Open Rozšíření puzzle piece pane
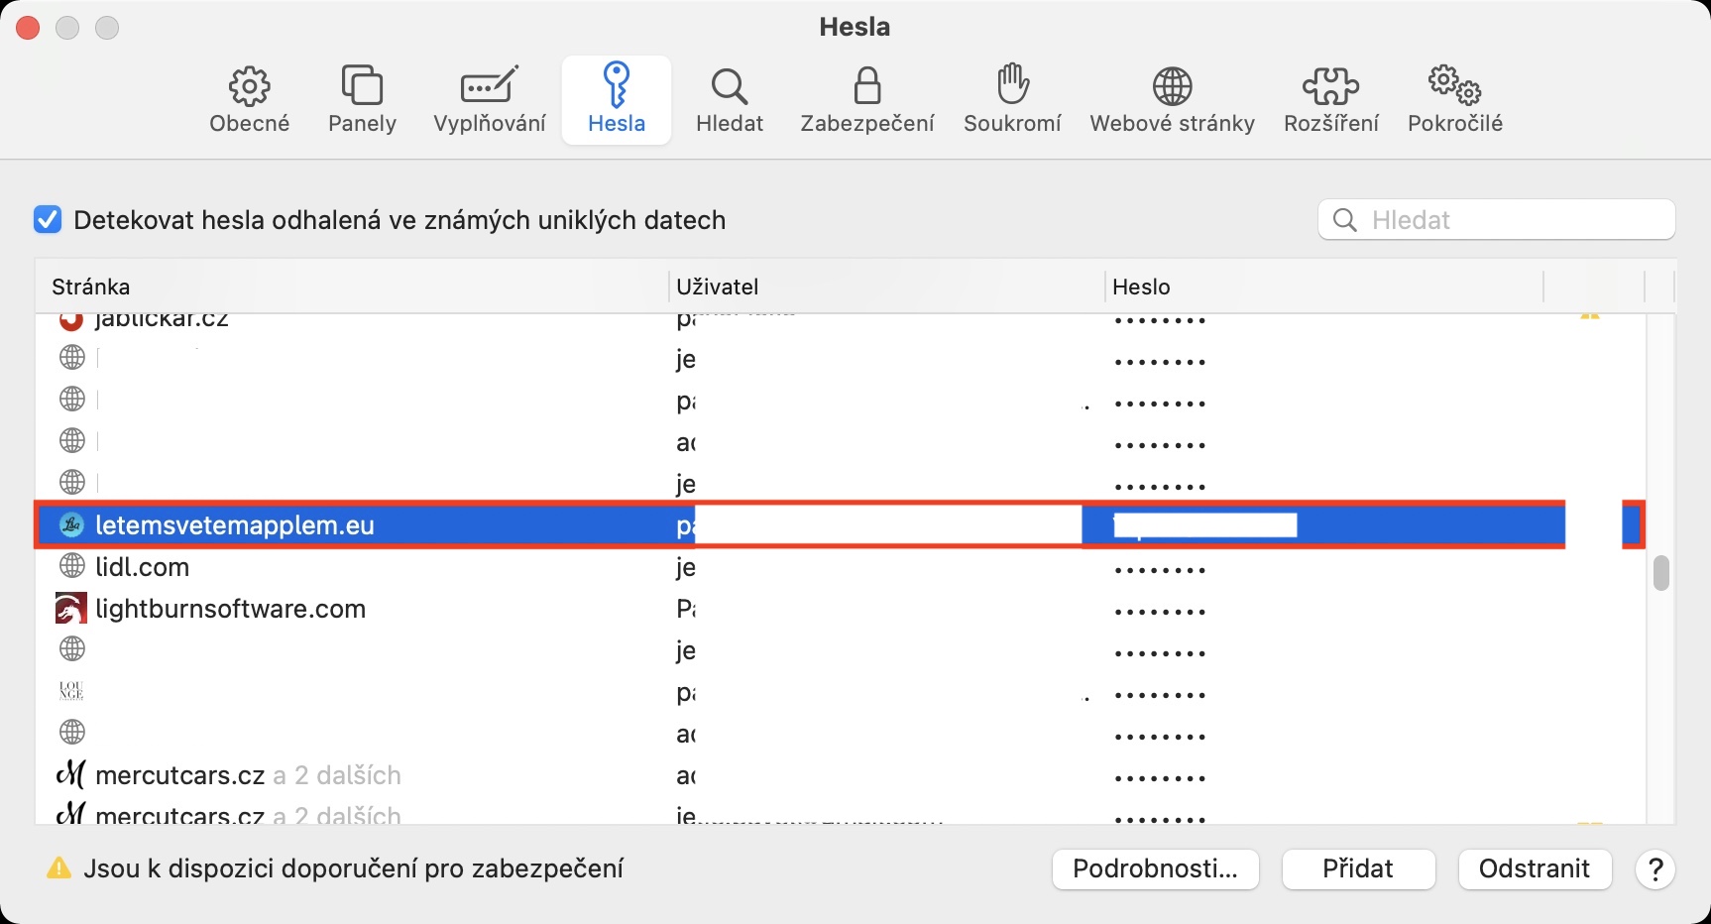The height and width of the screenshot is (924, 1711). (x=1330, y=100)
